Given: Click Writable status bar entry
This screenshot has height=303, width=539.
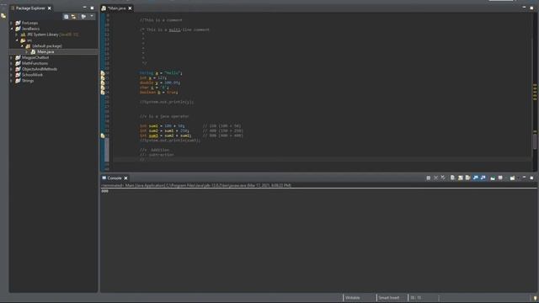Looking at the screenshot, I should pos(352,298).
